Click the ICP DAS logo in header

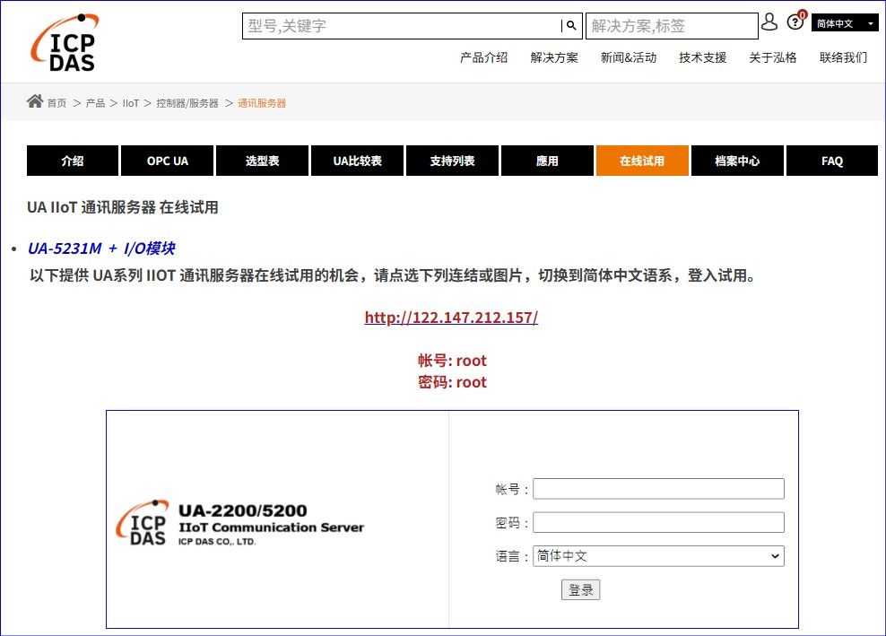(64, 43)
